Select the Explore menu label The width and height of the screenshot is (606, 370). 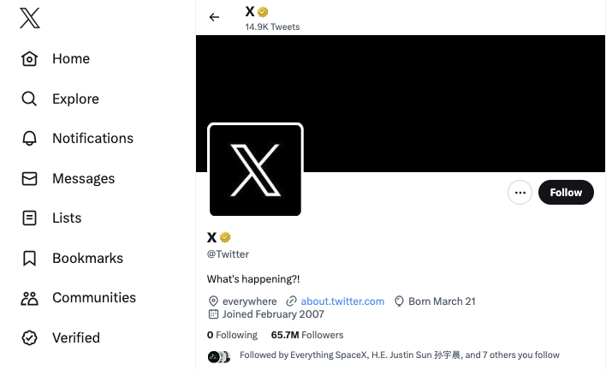75,98
